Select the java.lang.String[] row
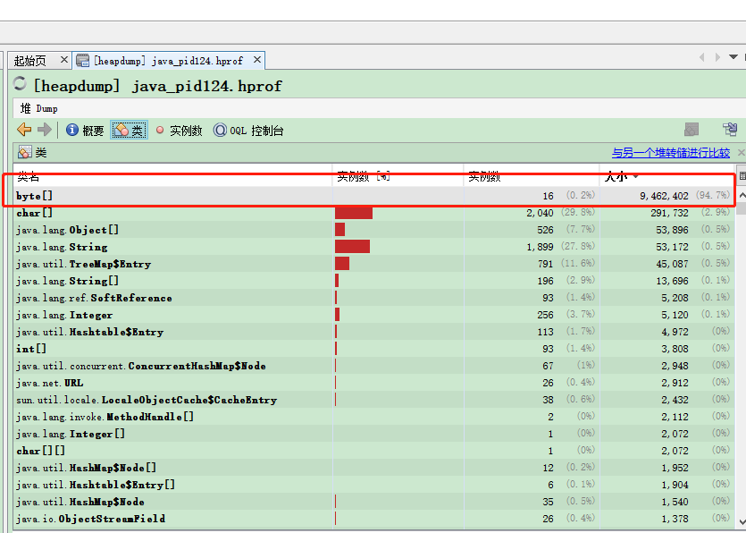The width and height of the screenshot is (746, 533). (x=374, y=281)
